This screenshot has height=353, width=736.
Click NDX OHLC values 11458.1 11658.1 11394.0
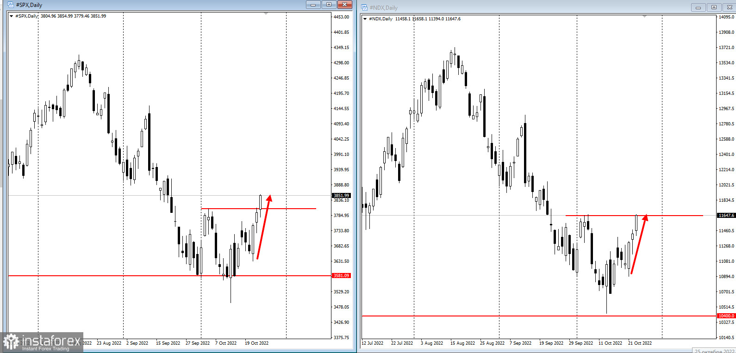coord(419,19)
